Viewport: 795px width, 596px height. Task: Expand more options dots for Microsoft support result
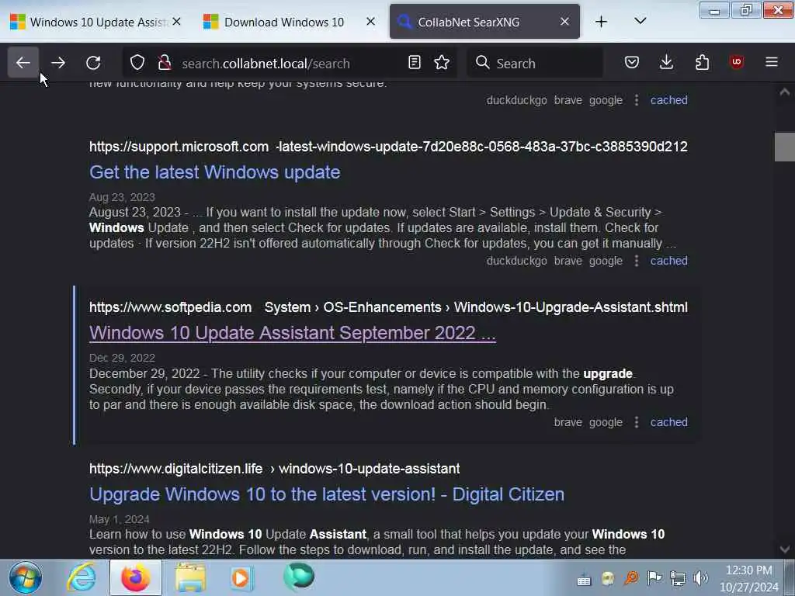[x=637, y=261]
